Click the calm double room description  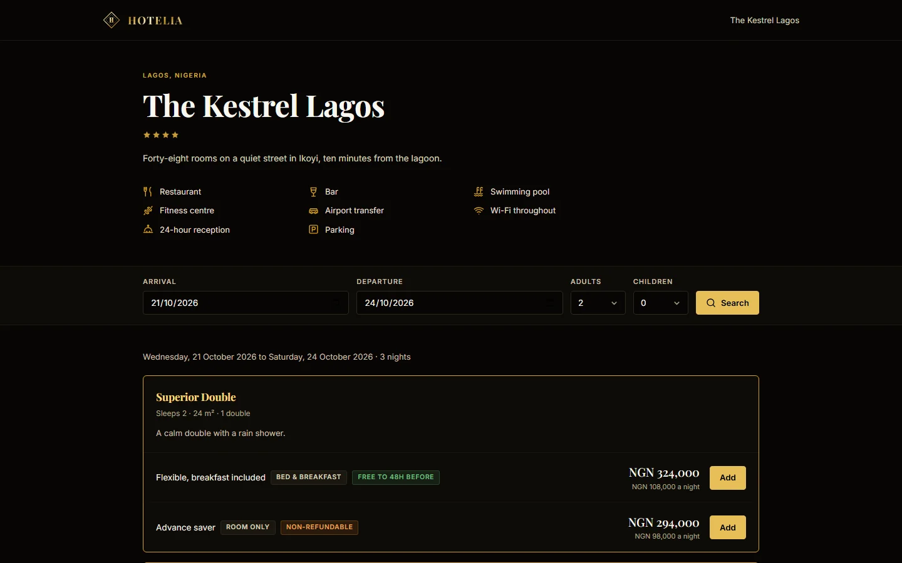tap(220, 433)
